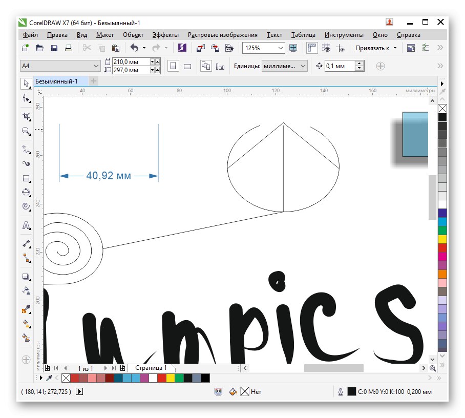The height and width of the screenshot is (418, 465).
Task: Pick the yellow swatch in vertical palette
Action: coord(442,239)
